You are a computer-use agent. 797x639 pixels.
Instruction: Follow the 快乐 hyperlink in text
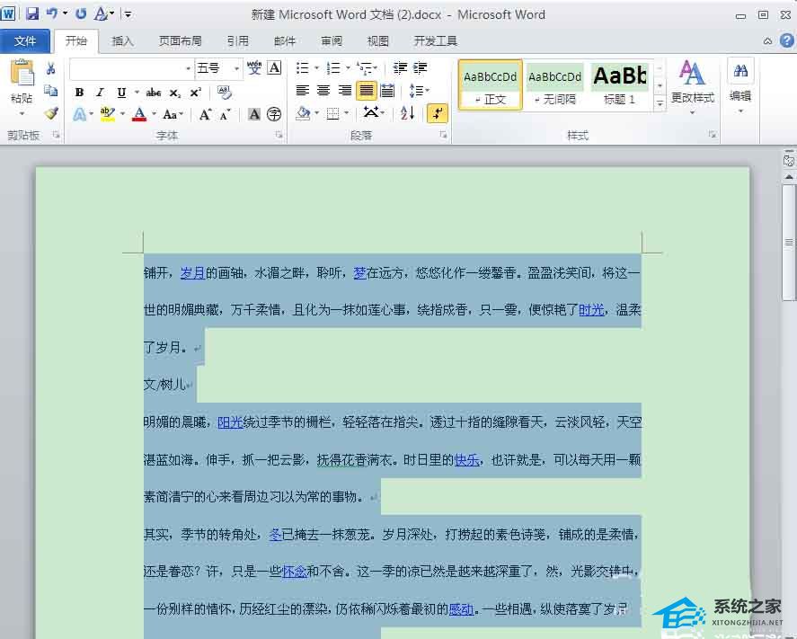point(467,459)
